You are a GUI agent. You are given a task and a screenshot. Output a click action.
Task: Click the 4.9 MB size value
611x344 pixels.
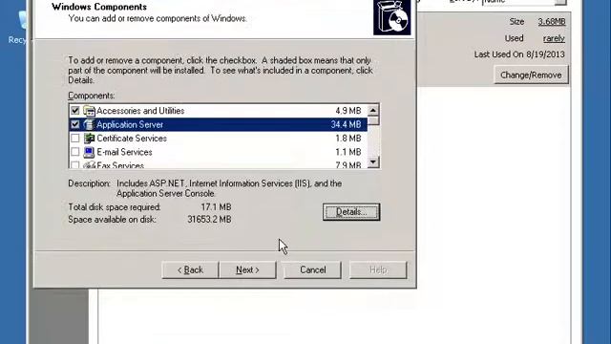tap(348, 111)
